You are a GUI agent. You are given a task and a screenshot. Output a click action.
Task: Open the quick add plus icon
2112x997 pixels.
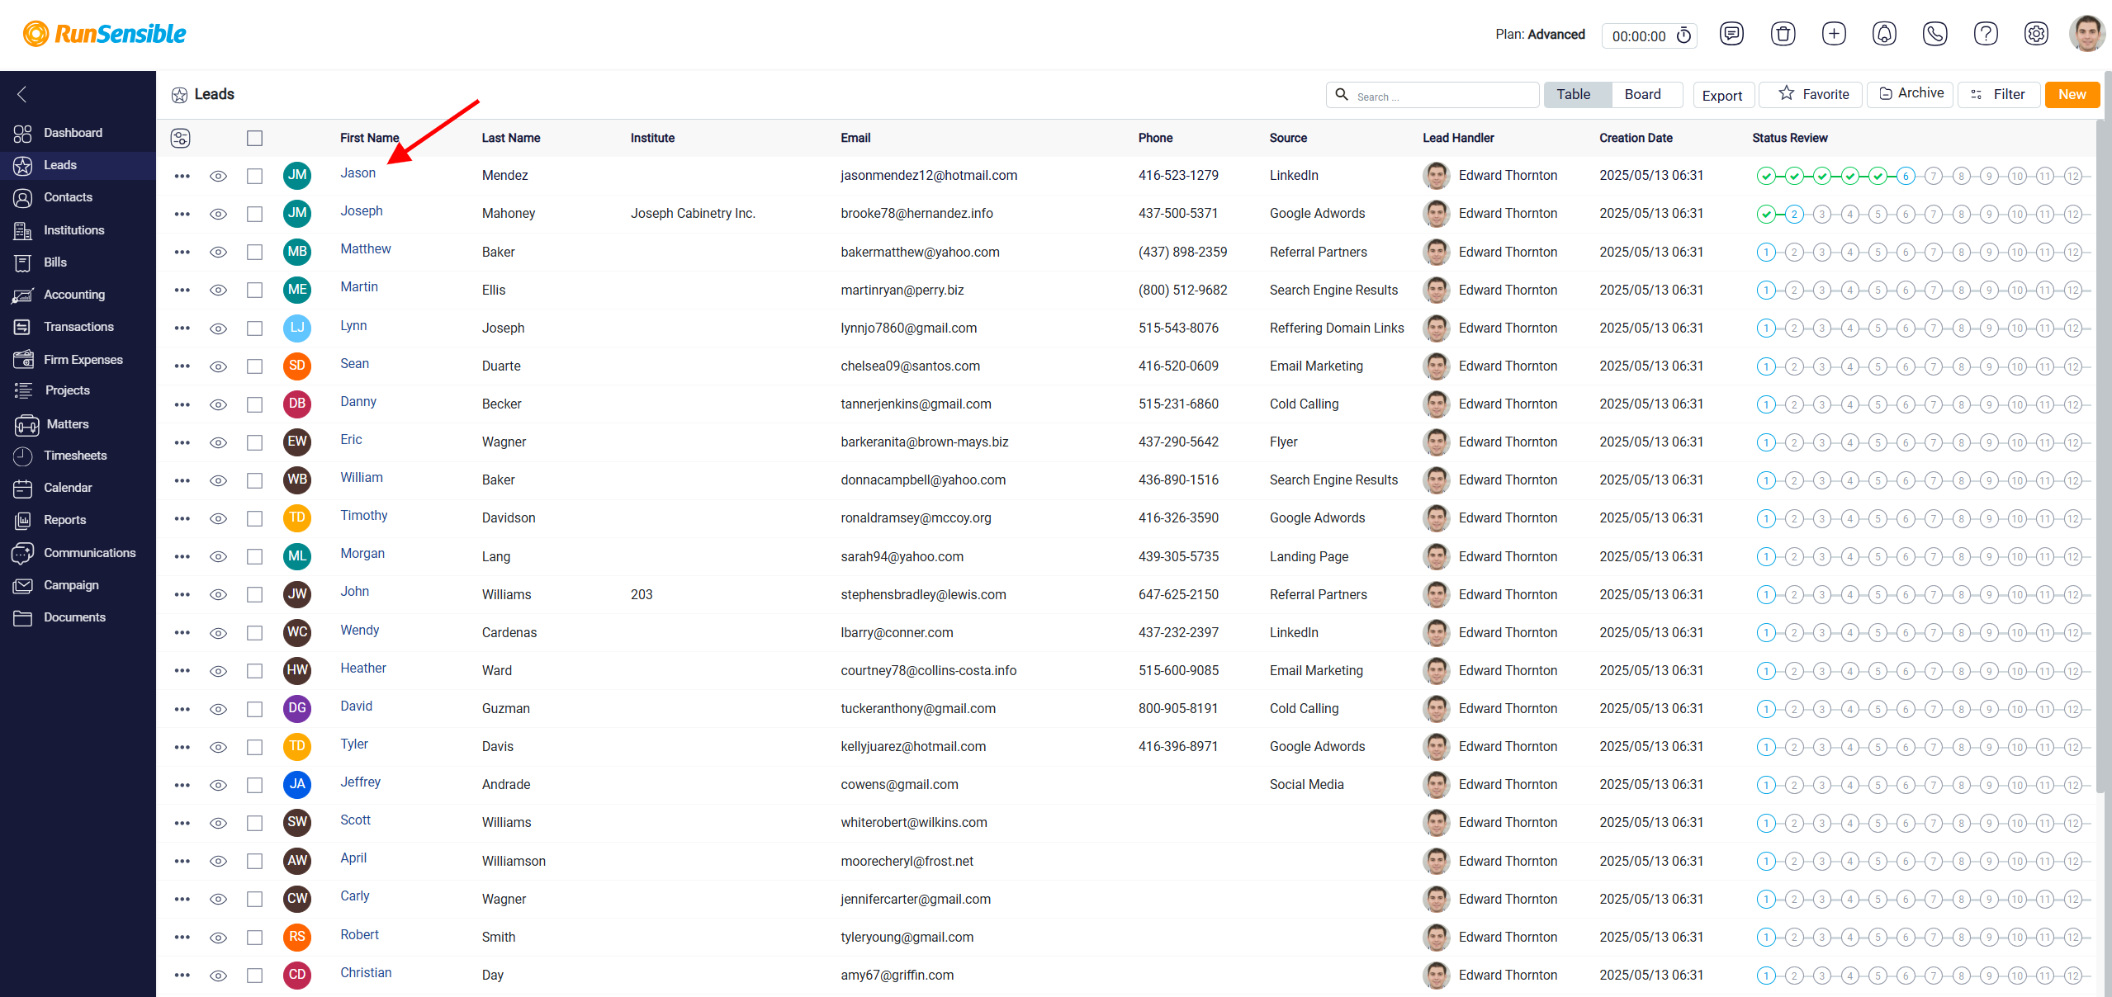(x=1834, y=34)
